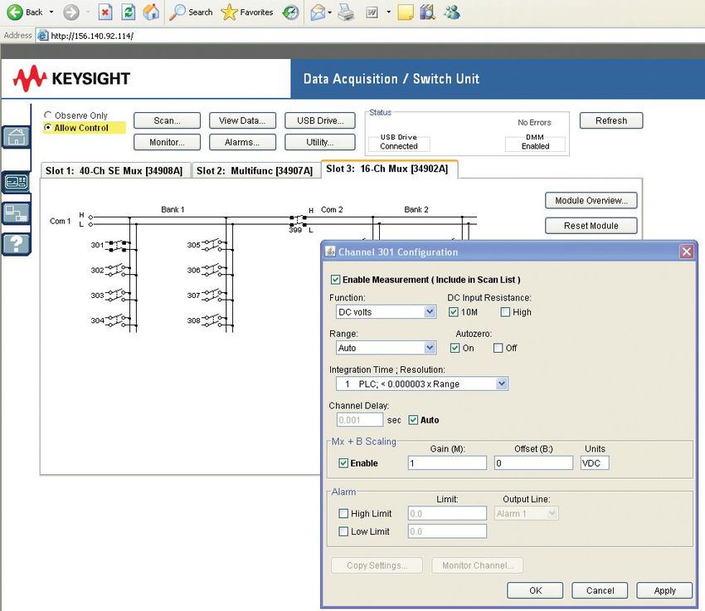Switch to Slot 3: 16-Ch Mux tab
The image size is (705, 611).
(387, 169)
